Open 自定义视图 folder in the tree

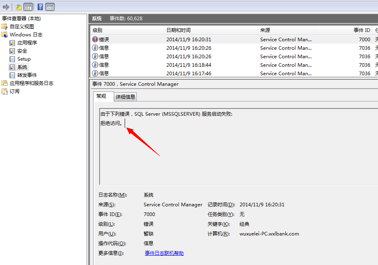22,27
